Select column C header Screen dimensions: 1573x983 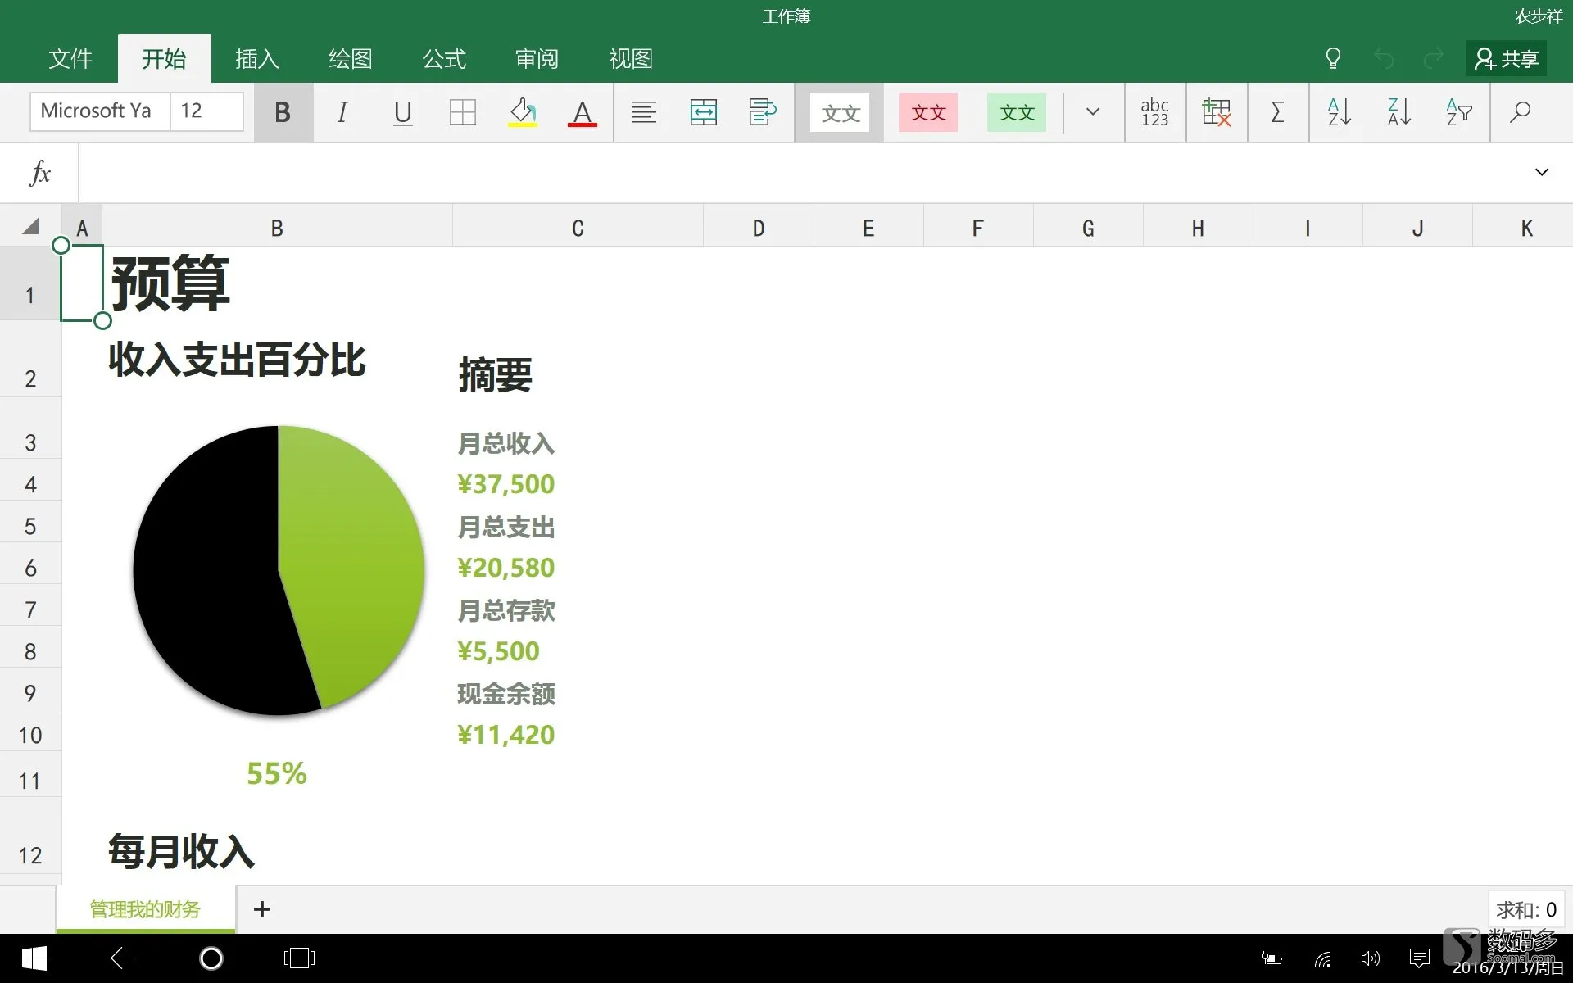point(578,228)
